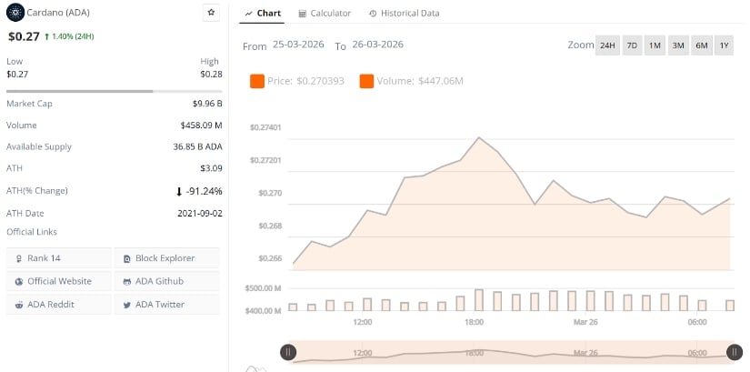
Task: Select the Chart tab
Action: (x=264, y=14)
